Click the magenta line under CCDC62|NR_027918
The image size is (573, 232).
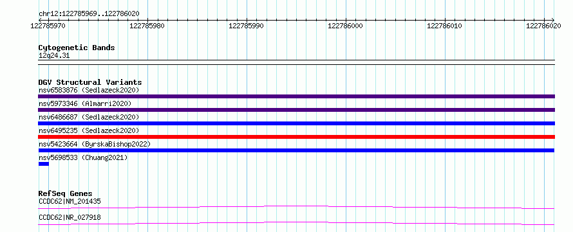(x=296, y=223)
